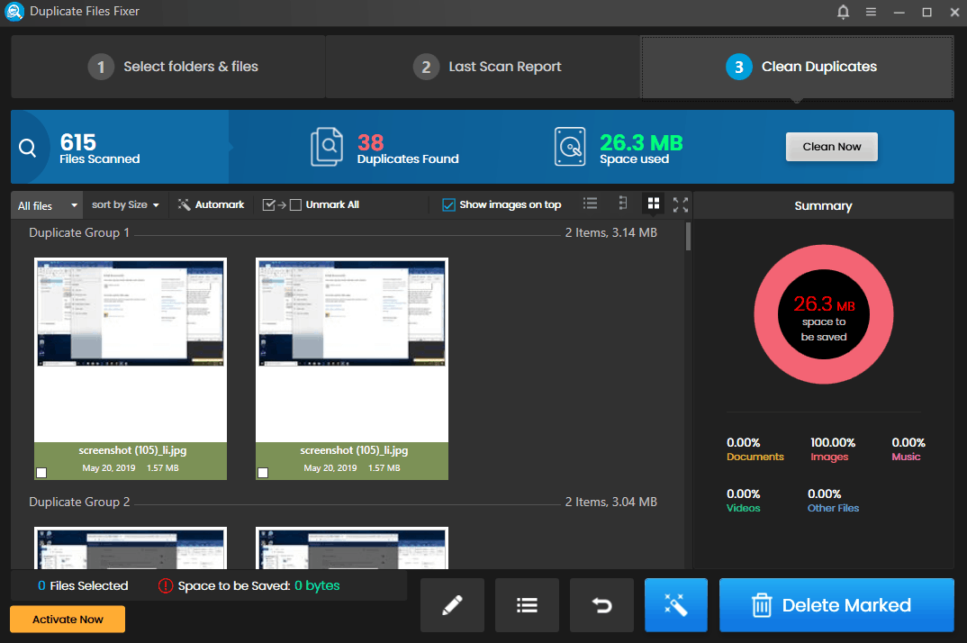Image resolution: width=967 pixels, height=643 pixels.
Task: Click the undo arrow button
Action: [x=602, y=605]
